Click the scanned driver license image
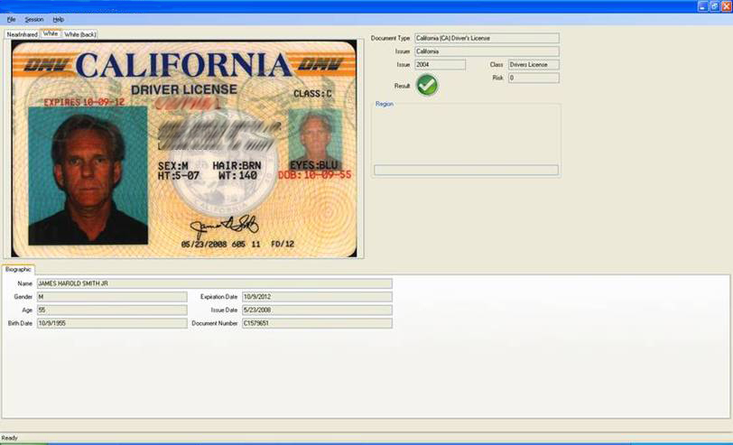The image size is (733, 445). point(184,149)
